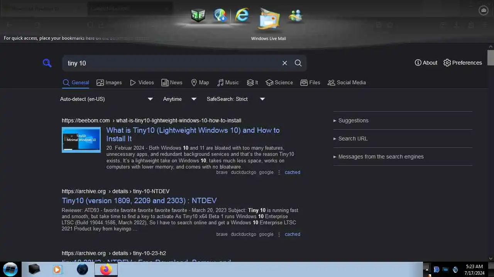The image size is (494, 277).
Task: Open the dark globe taskbar icon
Action: [82, 269]
